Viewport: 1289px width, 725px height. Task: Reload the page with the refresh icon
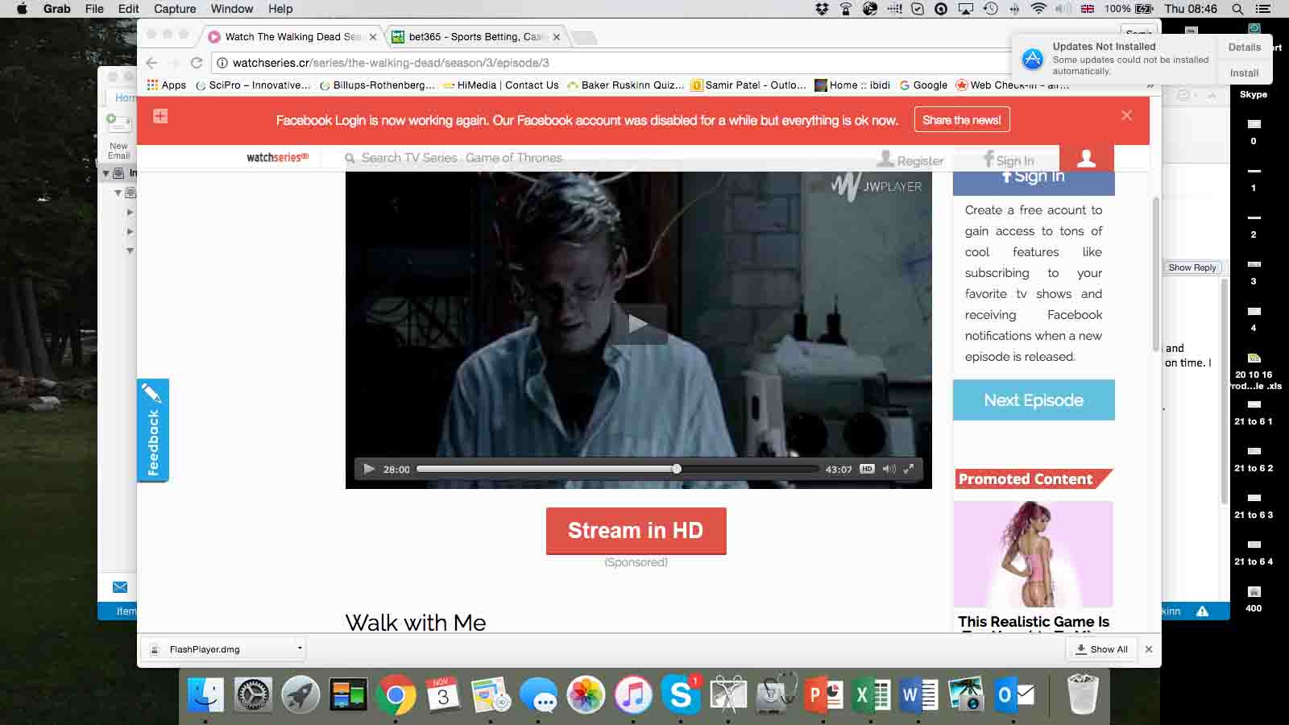point(197,63)
